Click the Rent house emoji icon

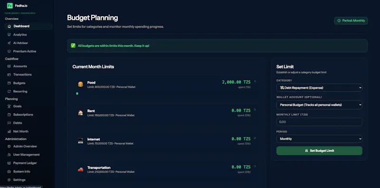click(x=80, y=113)
